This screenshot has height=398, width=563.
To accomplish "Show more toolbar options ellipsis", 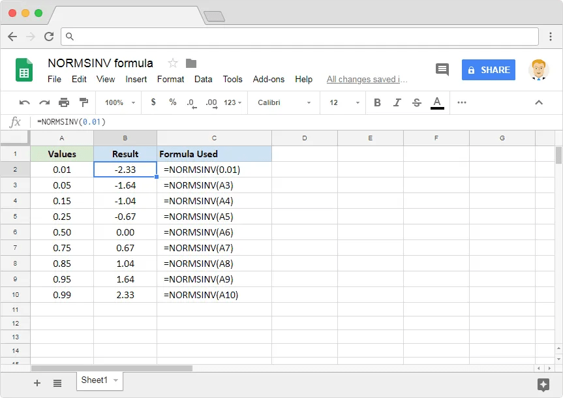I will pyautogui.click(x=462, y=102).
